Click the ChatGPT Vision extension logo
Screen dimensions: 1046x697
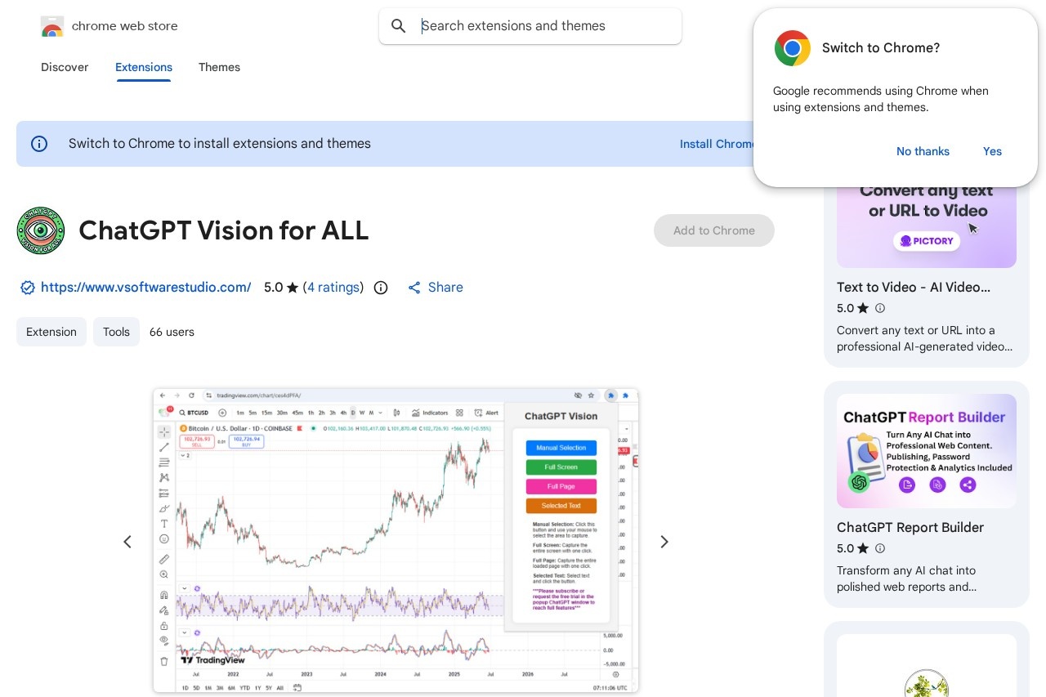tap(41, 230)
